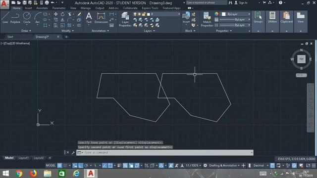Viewport: 317px width, 178px height.
Task: Click the customization wrench beside command line
Action: click(x=73, y=153)
